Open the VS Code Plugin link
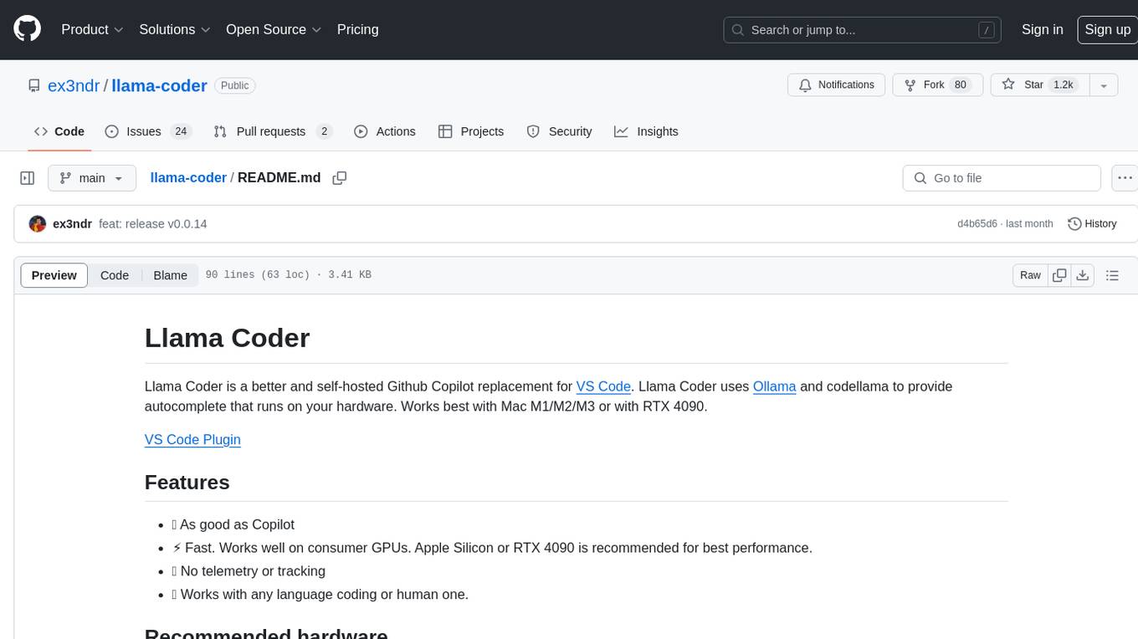1138x639 pixels. click(x=192, y=440)
